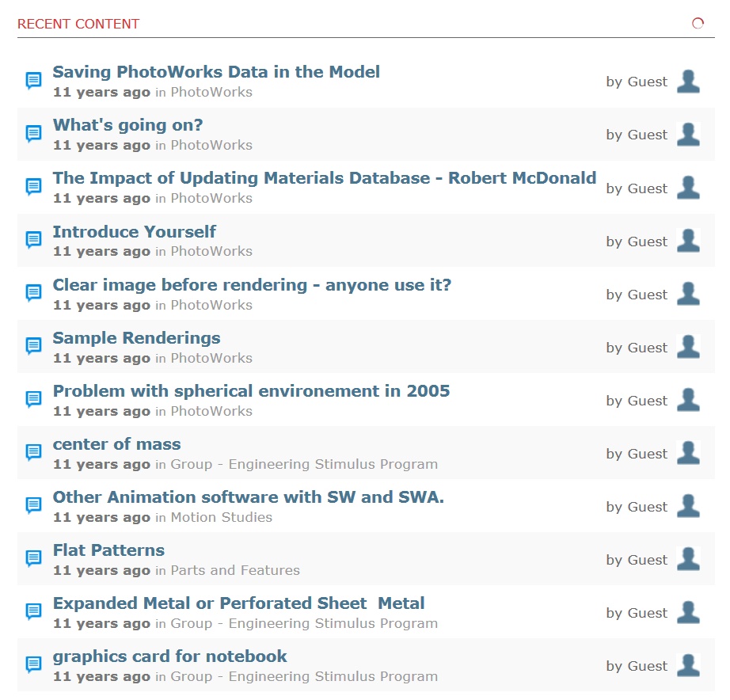Screen dimensions: 730x700
Task: Click the discussion icon next to 'Introduce Yourself'
Action: coord(33,240)
